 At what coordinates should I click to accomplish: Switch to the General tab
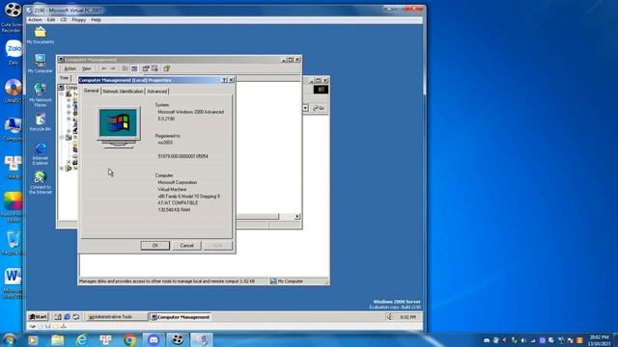(91, 91)
